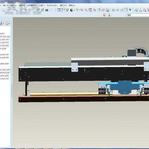Click the binoculars Find tool icon
This screenshot has height=149, width=149.
pos(47,10)
